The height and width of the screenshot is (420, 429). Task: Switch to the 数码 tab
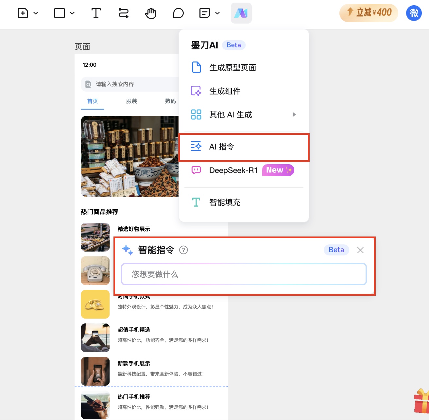[x=170, y=101]
